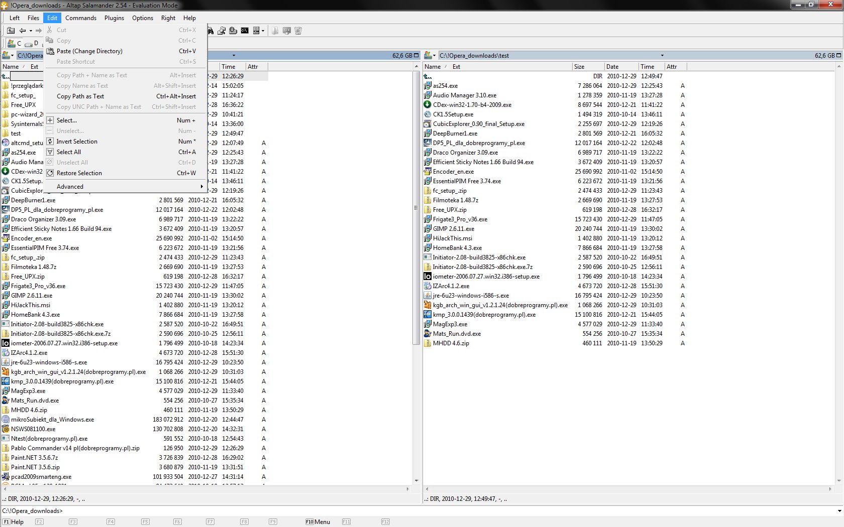The image size is (844, 527).
Task: Expand the left panel path history dropdown
Action: pyautogui.click(x=234, y=55)
